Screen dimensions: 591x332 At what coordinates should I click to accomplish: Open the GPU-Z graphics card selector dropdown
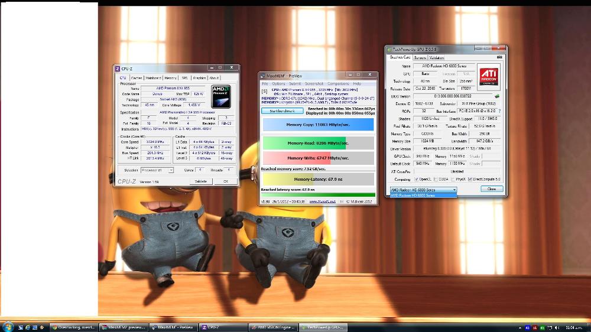(x=423, y=190)
